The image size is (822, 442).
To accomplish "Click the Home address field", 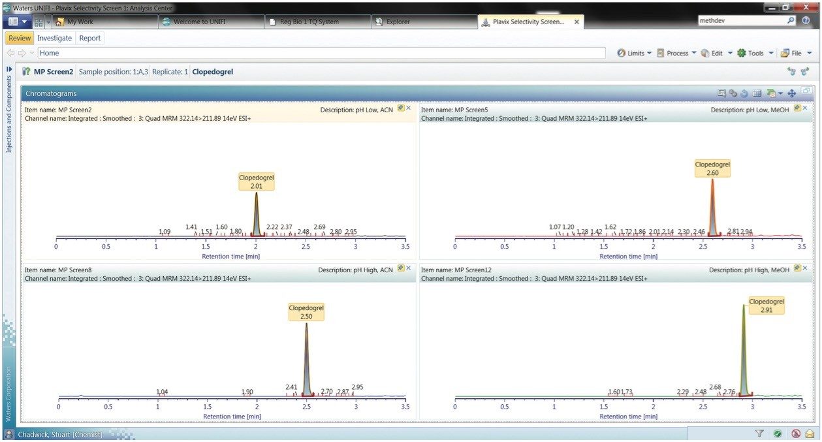I will pos(321,53).
